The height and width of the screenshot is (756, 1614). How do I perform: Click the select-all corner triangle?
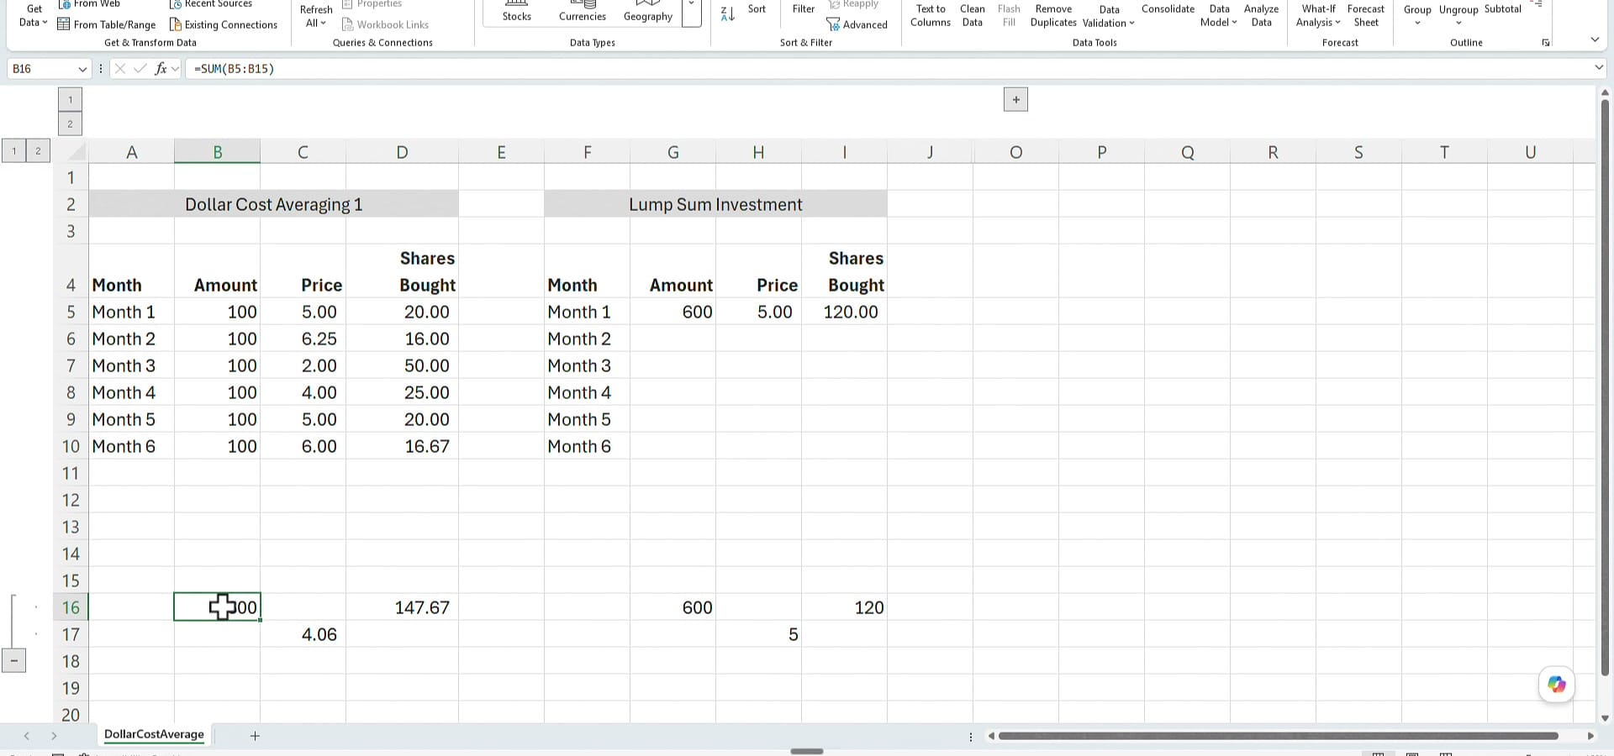[x=76, y=152]
